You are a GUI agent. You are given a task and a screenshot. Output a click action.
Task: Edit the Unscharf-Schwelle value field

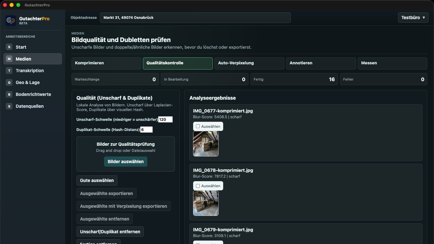[x=165, y=119]
